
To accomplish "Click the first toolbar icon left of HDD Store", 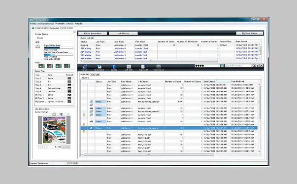I will [x=85, y=68].
